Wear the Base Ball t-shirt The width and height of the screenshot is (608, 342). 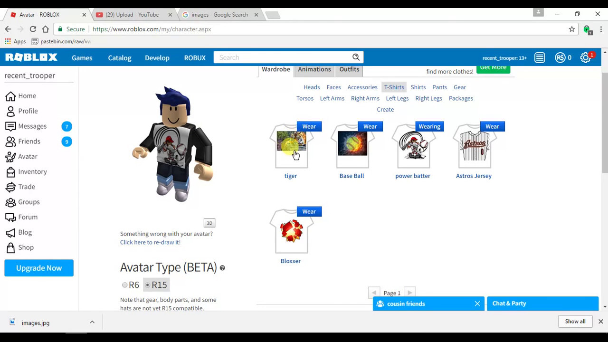click(370, 126)
